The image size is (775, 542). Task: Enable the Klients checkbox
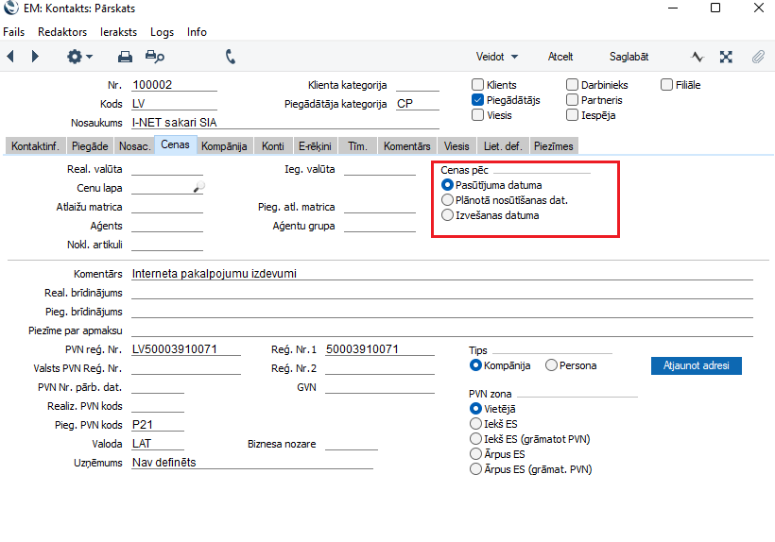click(x=478, y=85)
